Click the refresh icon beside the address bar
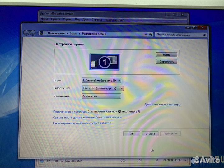 (151, 35)
